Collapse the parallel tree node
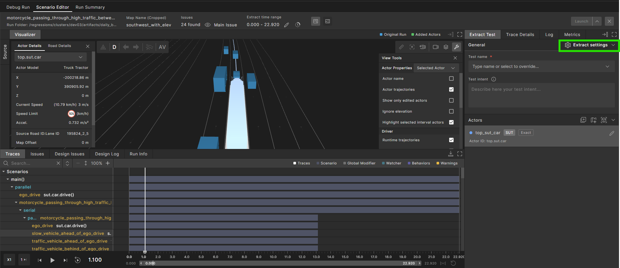This screenshot has width=620, height=268. 12,187
